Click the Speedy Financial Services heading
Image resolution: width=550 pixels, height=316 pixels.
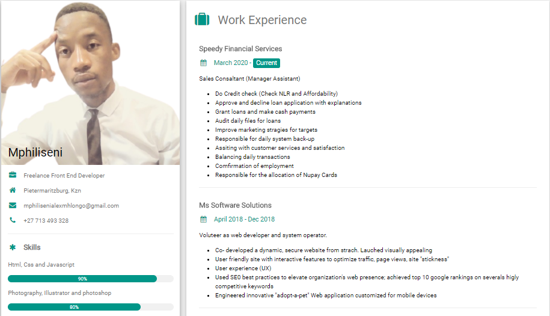[x=240, y=49]
